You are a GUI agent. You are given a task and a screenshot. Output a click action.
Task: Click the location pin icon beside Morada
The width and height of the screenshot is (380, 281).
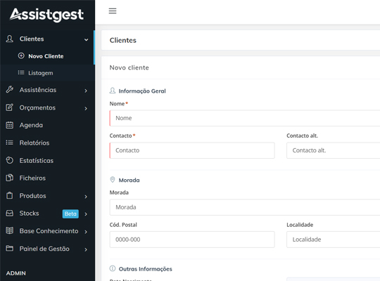pos(113,180)
